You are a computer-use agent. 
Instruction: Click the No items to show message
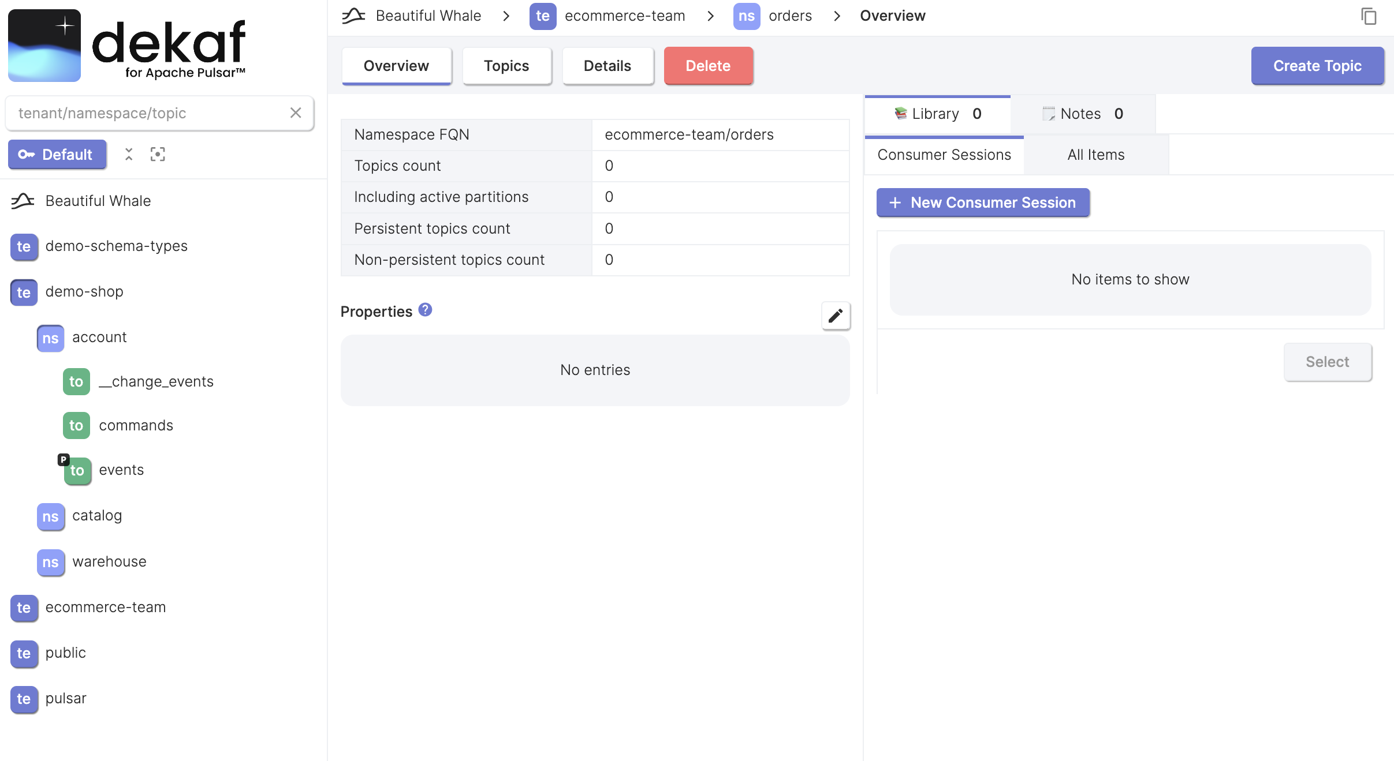1130,279
